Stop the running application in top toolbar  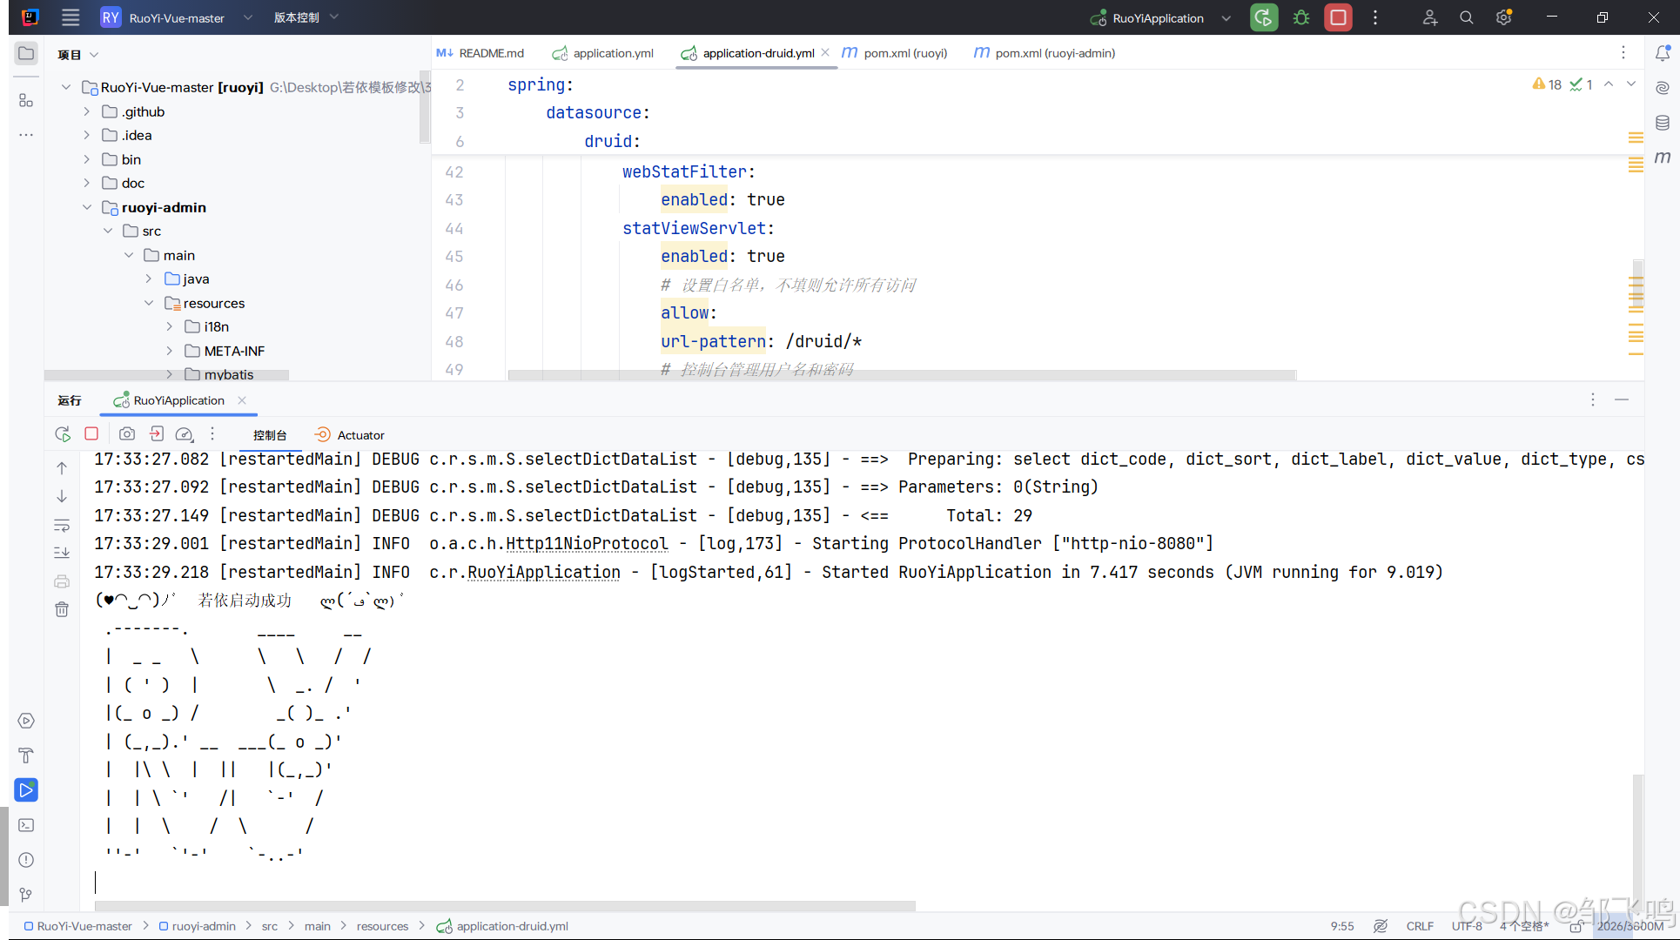(x=1339, y=17)
